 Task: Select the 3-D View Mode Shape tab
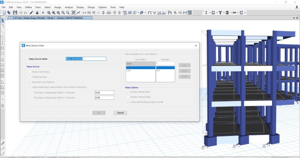[50, 18]
